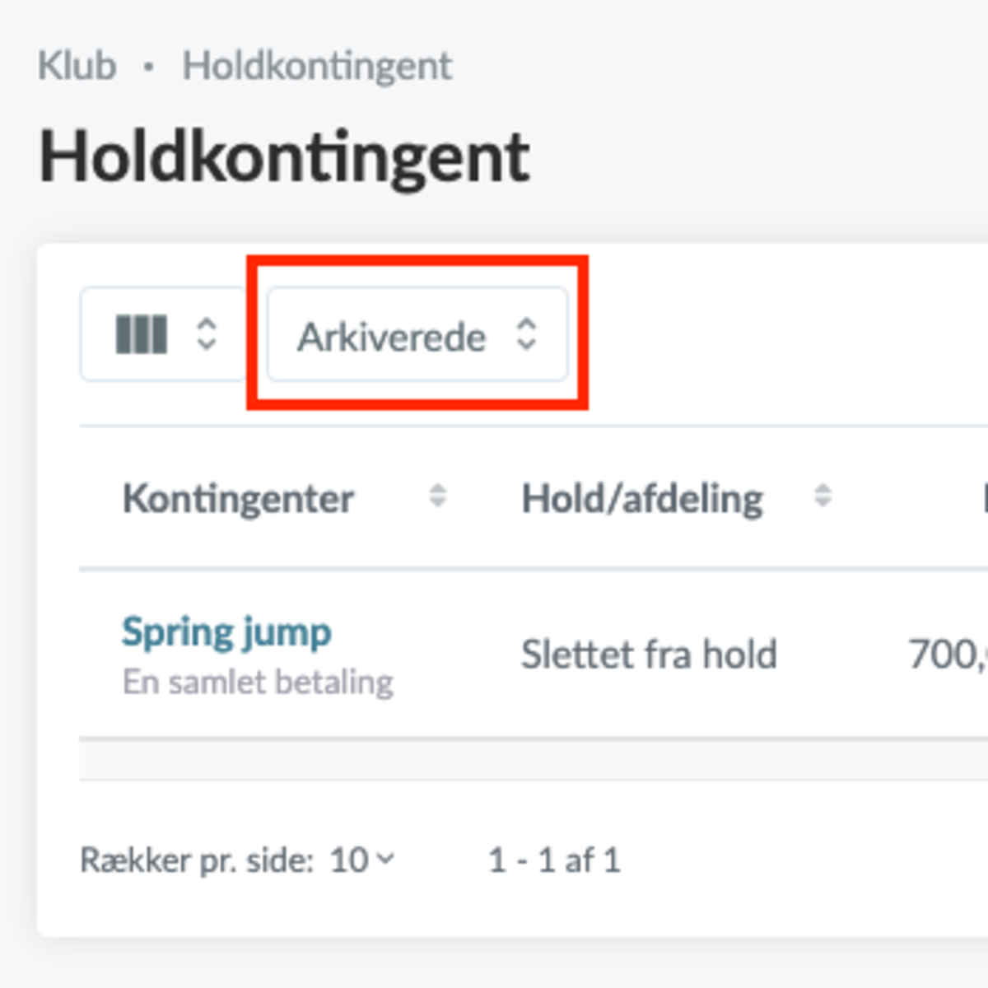This screenshot has height=988, width=988.
Task: Click the small chevron next to 10
Action: (384, 860)
